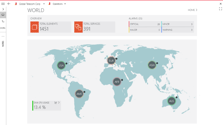Go to HOME link
223x125 pixels.
192,10
